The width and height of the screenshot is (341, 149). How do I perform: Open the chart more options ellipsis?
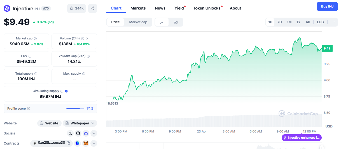333,22
